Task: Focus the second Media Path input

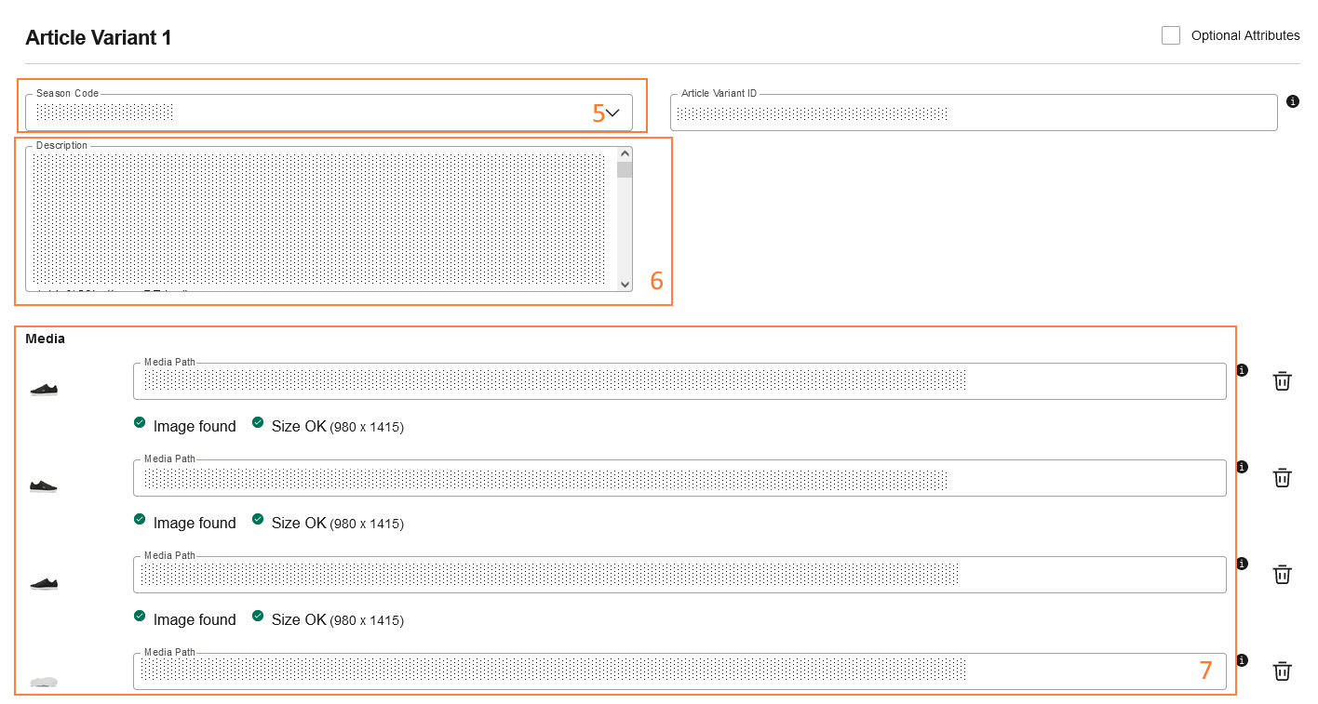Action: tap(679, 478)
